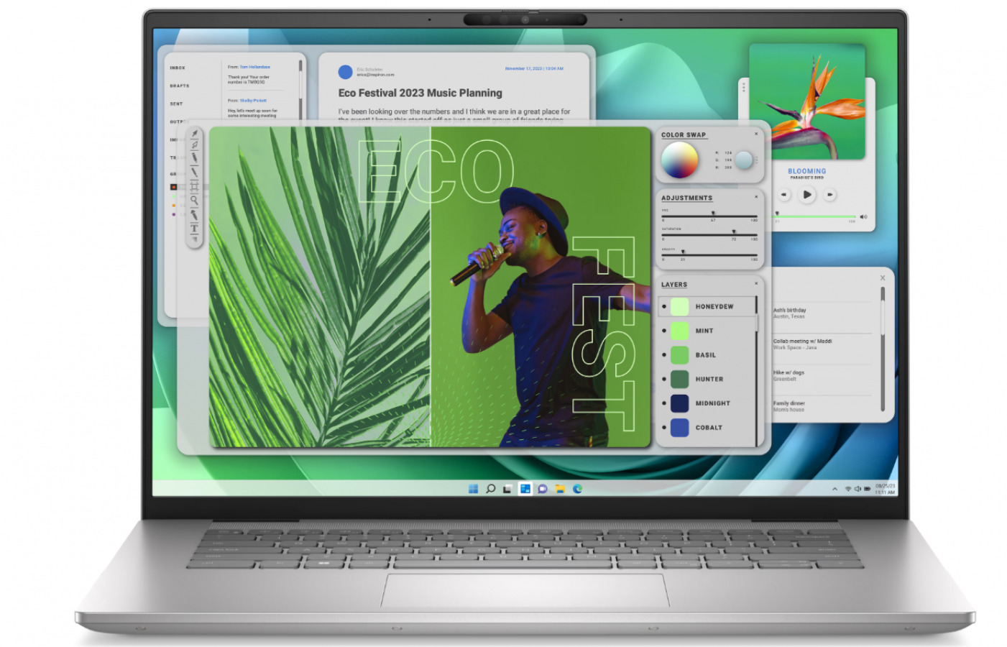
Task: Toggle visibility dot of Midnight layer
Action: tap(663, 403)
